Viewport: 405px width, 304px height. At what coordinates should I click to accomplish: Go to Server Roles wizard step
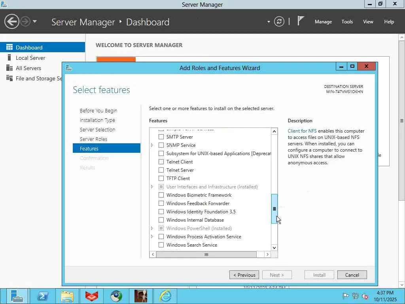(x=93, y=139)
